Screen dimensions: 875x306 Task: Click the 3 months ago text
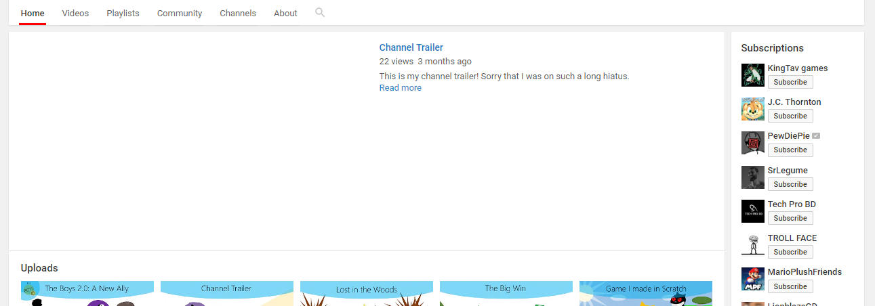coord(445,62)
